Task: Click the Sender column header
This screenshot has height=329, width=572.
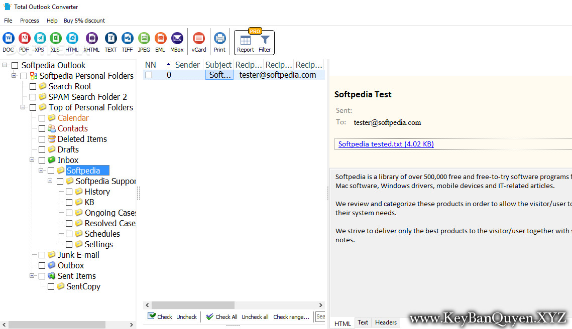Action: tap(187, 65)
